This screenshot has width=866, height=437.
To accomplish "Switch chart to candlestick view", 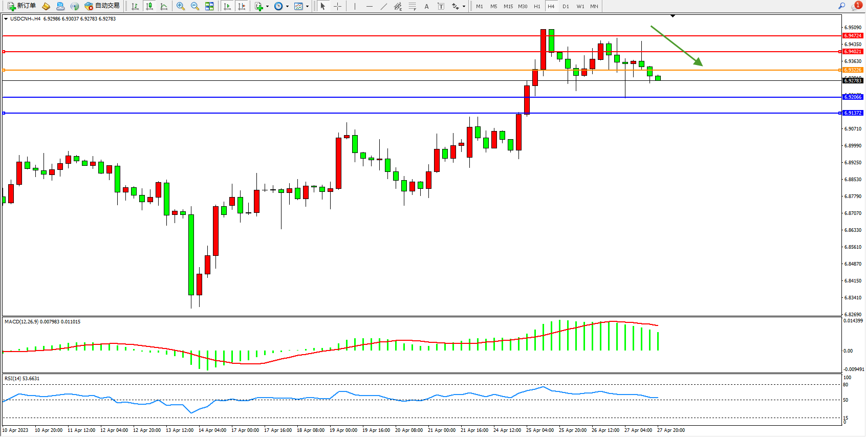I will (x=149, y=6).
